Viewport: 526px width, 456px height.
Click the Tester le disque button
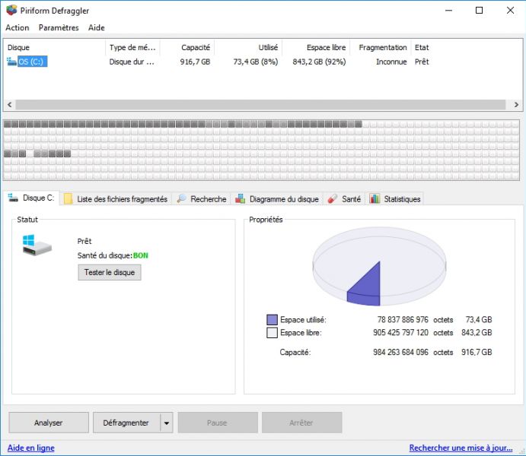110,272
